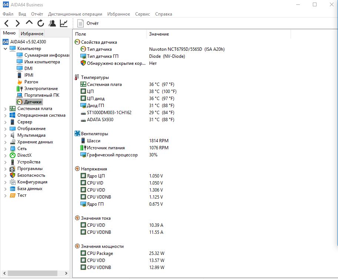Click the Сервер tree icon
The height and width of the screenshot is (279, 338).
[x=13, y=122]
